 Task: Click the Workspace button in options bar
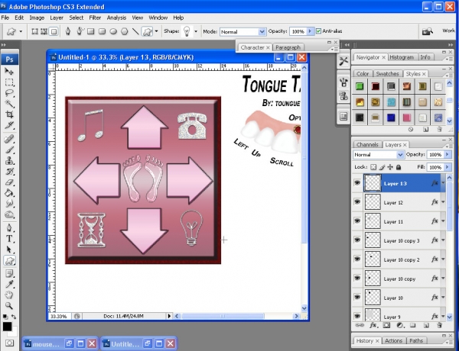(448, 31)
